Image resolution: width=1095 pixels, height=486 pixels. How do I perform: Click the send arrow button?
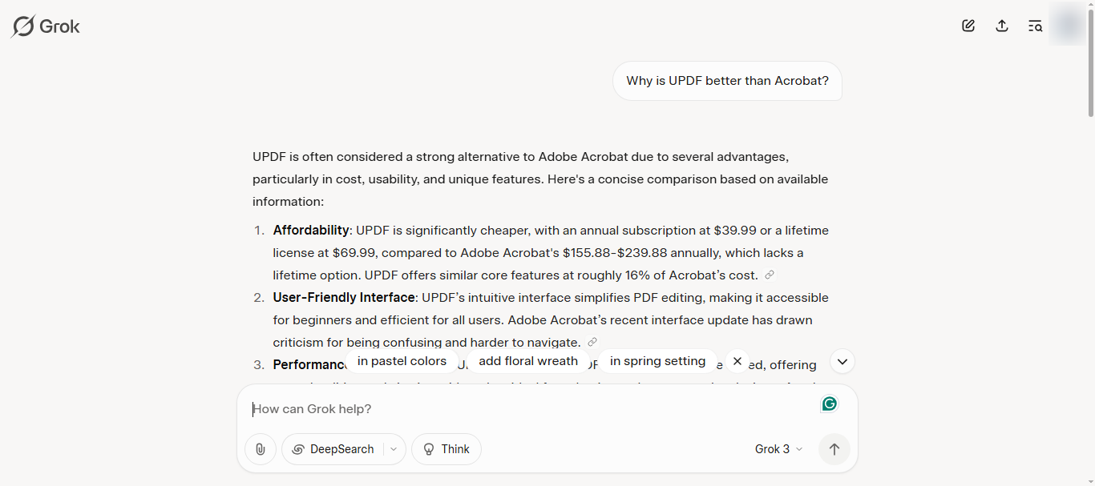(834, 449)
